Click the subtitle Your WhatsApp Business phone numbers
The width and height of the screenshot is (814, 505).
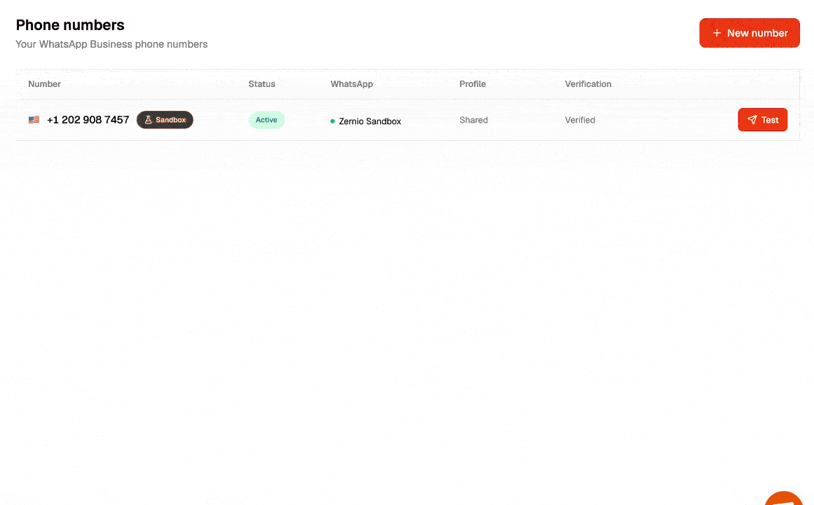pos(111,44)
